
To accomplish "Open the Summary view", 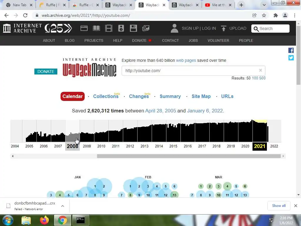I will [170, 96].
